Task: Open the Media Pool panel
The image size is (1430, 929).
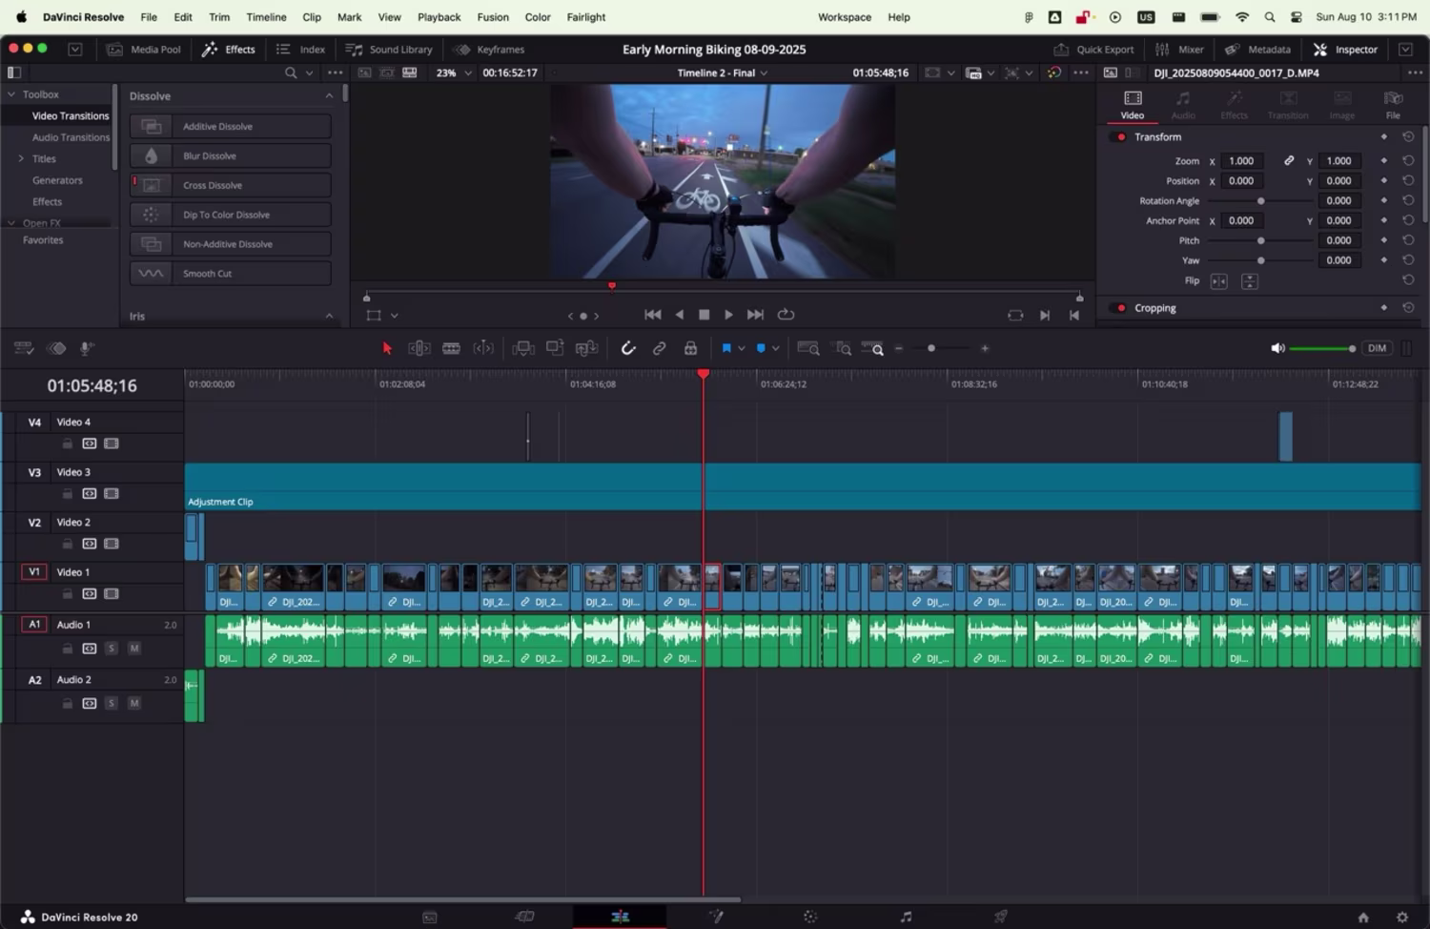Action: (x=145, y=49)
